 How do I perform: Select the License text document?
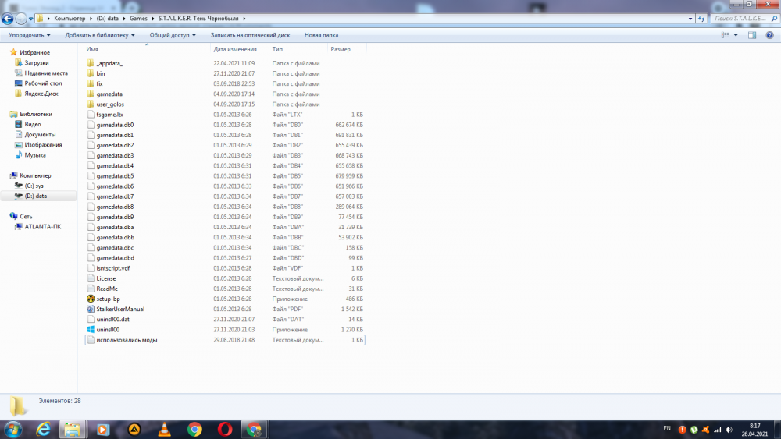tap(225, 278)
